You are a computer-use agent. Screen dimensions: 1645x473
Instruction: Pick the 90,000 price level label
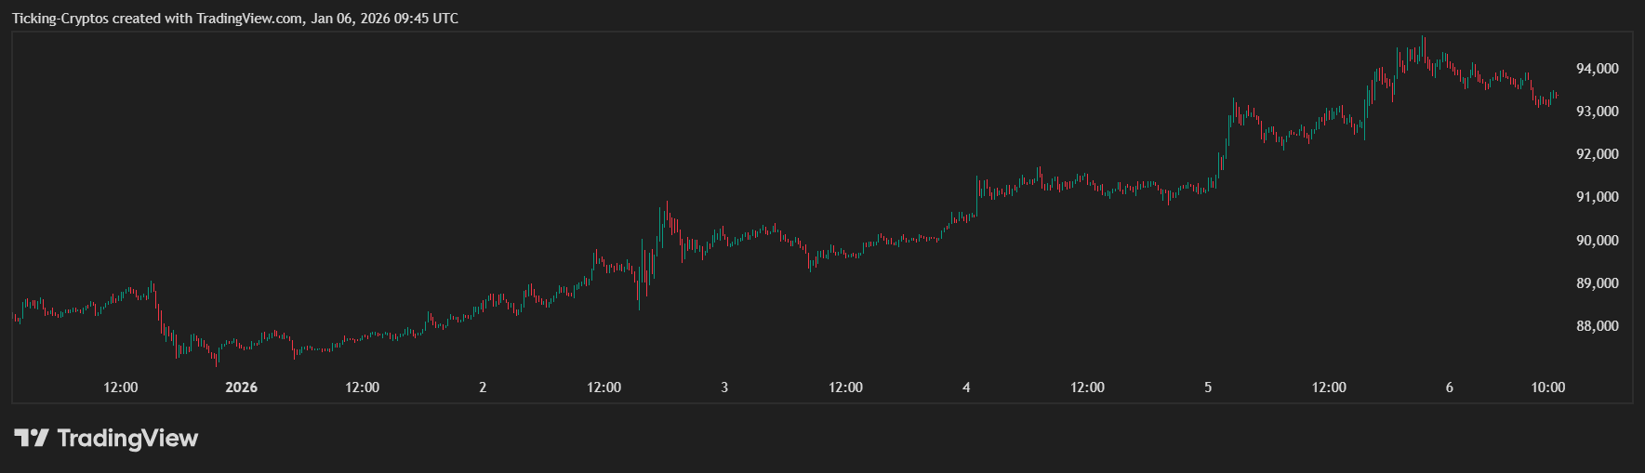(x=1597, y=241)
